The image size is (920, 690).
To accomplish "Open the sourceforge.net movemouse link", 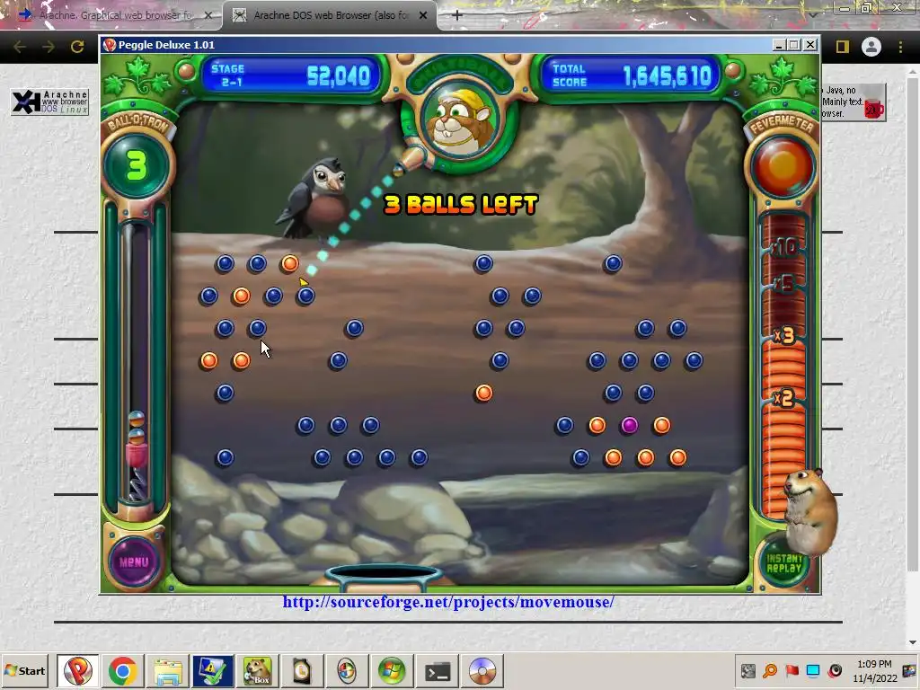I will [x=448, y=602].
